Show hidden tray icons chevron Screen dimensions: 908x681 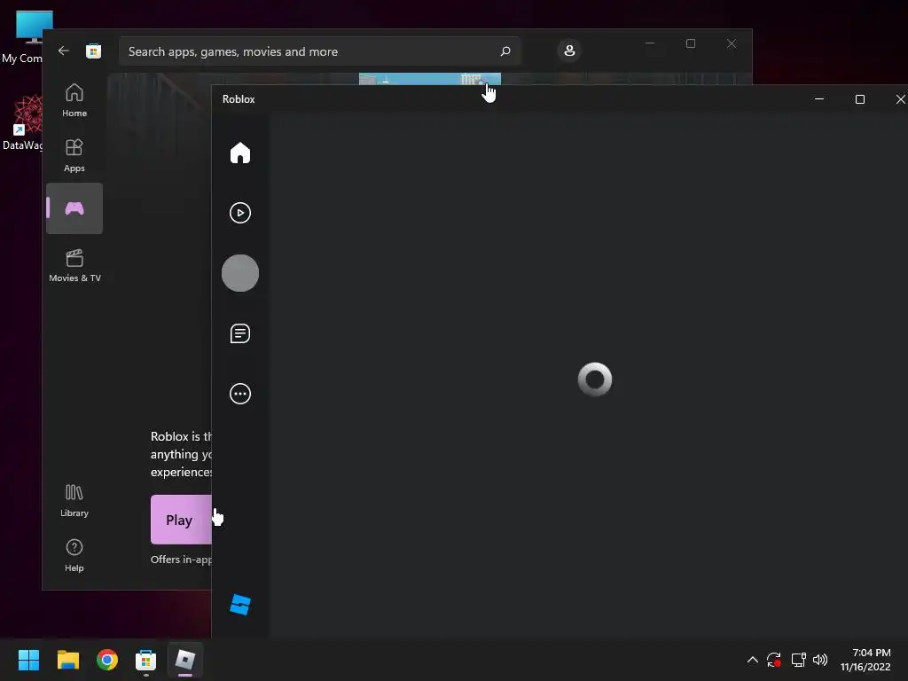tap(752, 660)
